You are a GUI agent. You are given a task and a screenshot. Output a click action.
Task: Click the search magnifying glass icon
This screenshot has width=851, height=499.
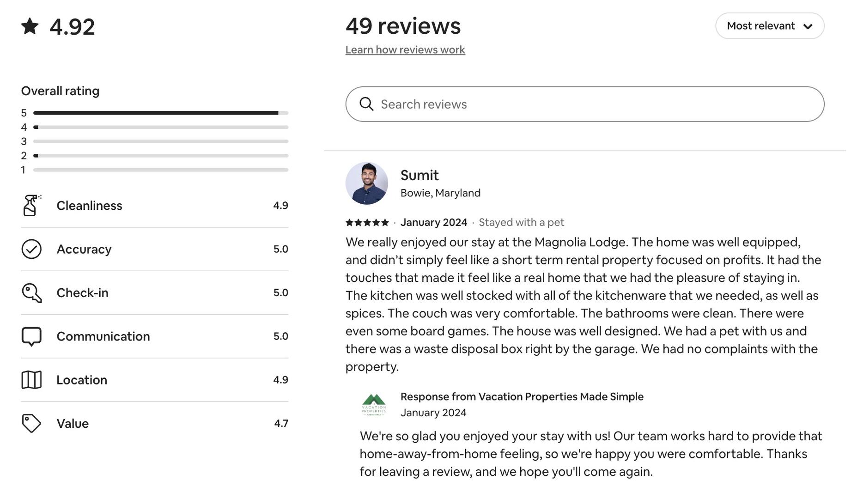click(366, 104)
